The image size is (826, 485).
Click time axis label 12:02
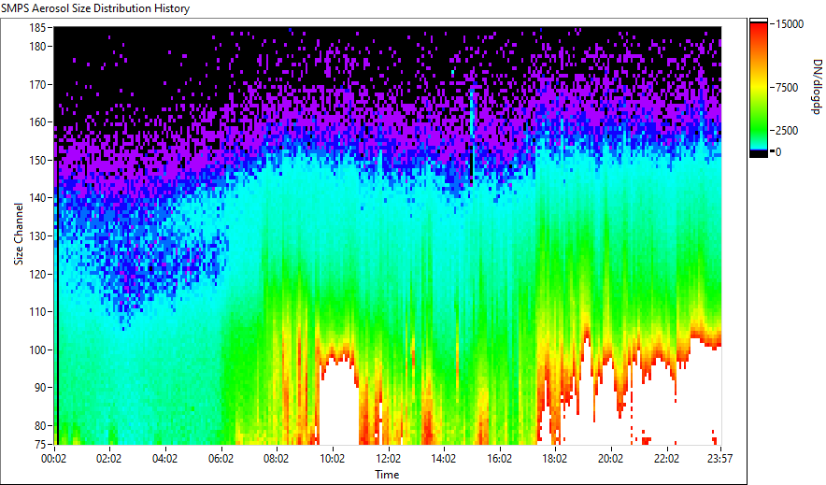(x=388, y=459)
